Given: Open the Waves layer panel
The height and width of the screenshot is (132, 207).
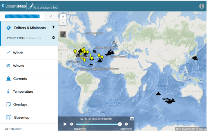Looking at the screenshot, I should coord(29,66).
